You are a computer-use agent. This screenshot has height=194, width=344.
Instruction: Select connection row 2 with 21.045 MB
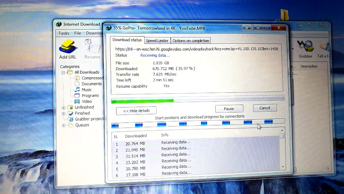point(196,149)
